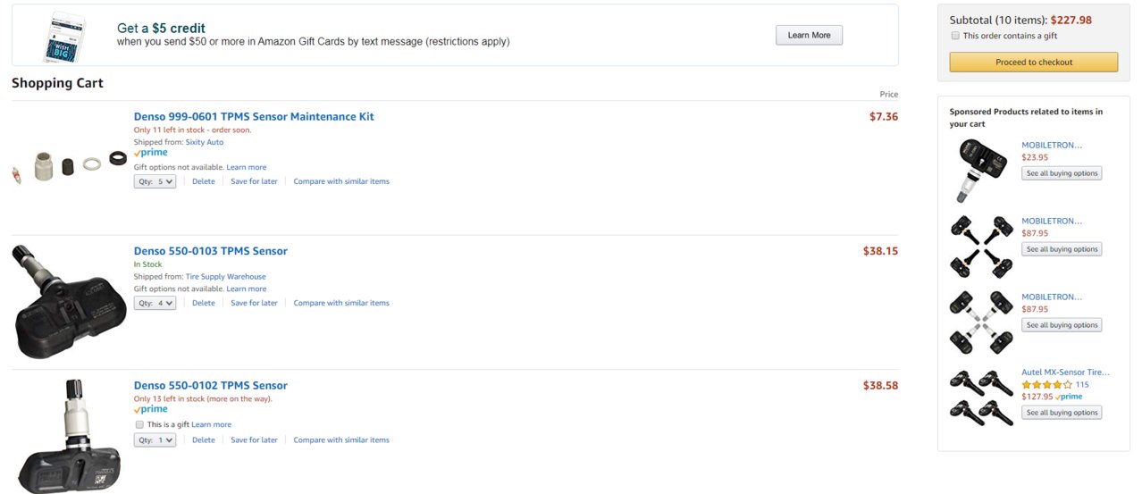1142x494 pixels.
Task: Open the second MOBILETRON sponsored link
Action: pos(1052,221)
